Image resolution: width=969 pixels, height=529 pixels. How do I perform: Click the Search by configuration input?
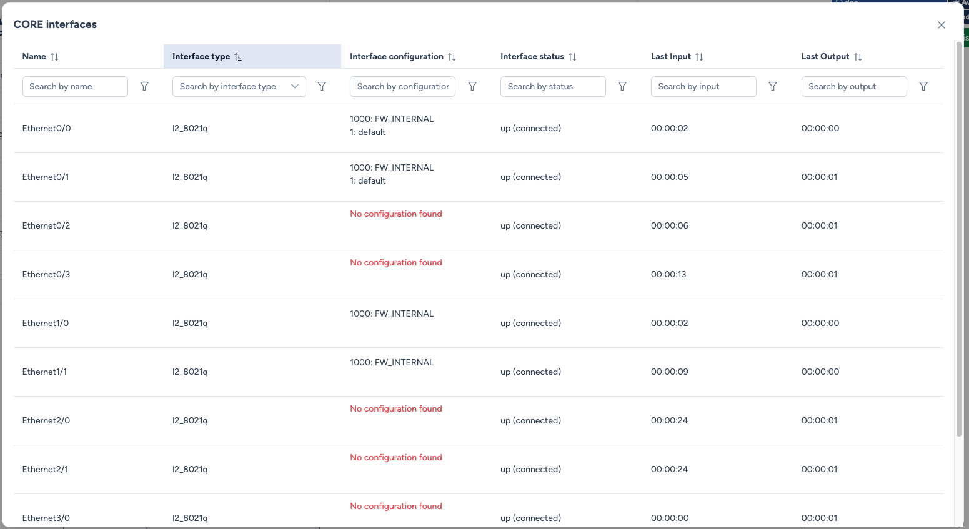coord(402,86)
